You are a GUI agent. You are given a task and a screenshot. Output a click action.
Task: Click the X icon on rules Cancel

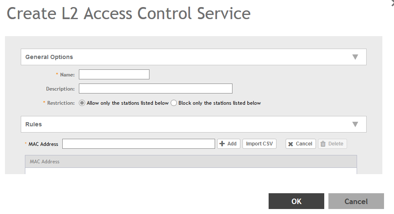point(291,144)
